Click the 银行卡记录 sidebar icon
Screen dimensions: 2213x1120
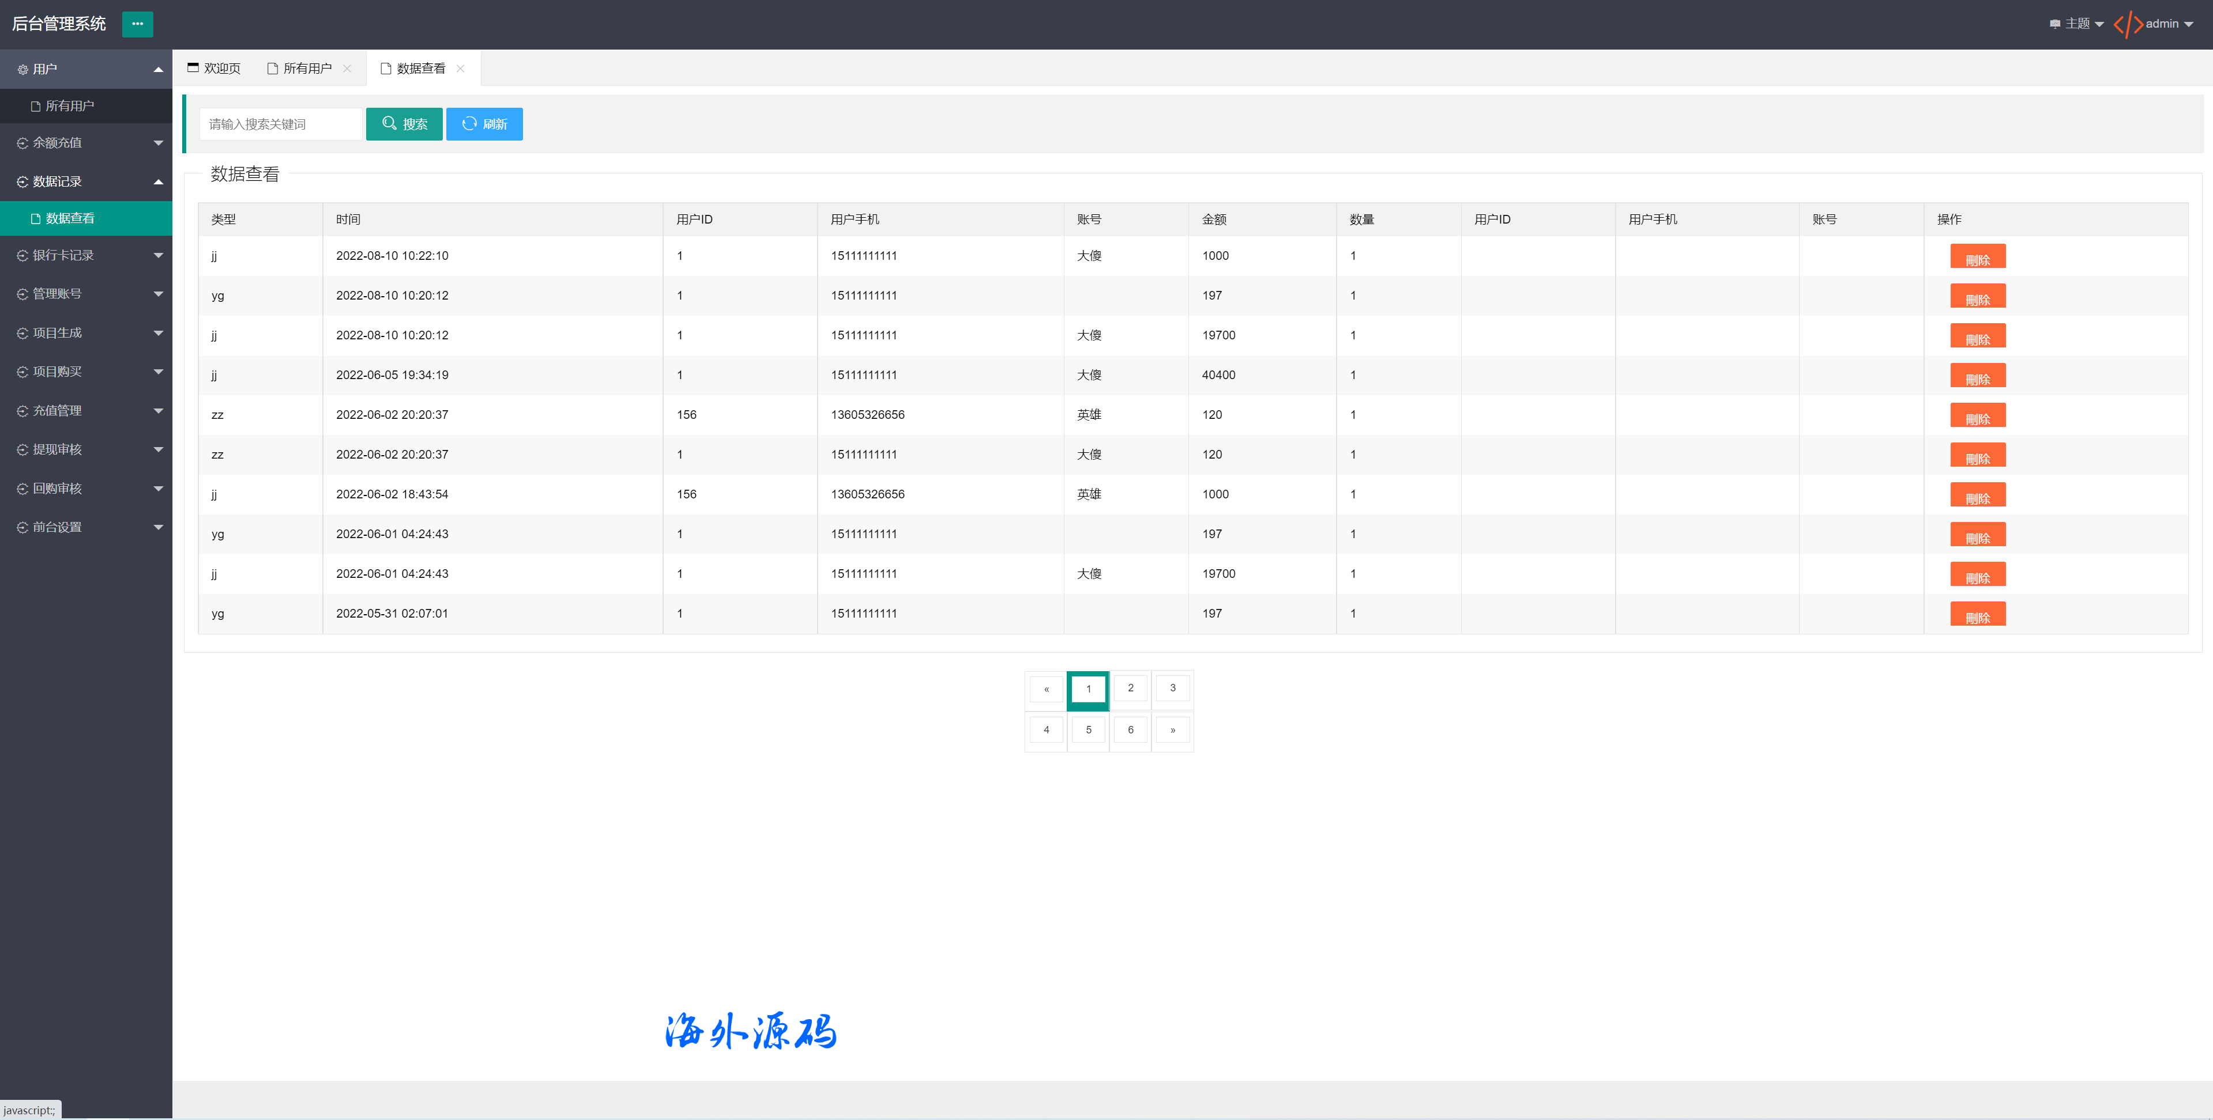pyautogui.click(x=22, y=256)
